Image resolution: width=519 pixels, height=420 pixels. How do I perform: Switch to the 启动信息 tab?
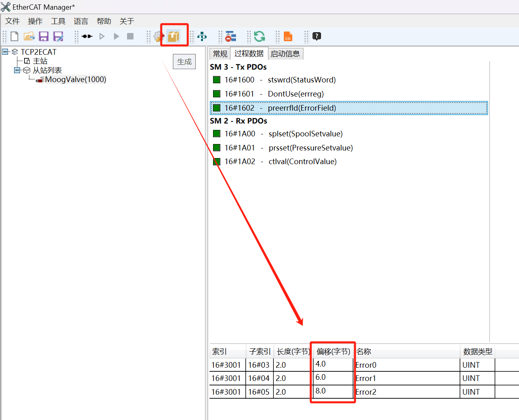coord(285,54)
